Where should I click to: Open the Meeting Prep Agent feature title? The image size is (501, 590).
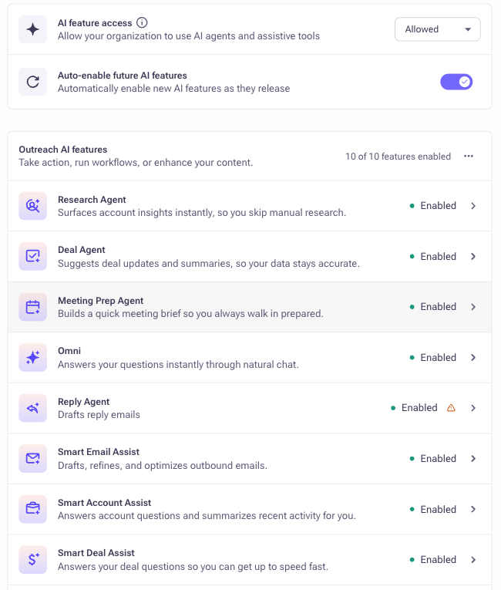point(100,301)
